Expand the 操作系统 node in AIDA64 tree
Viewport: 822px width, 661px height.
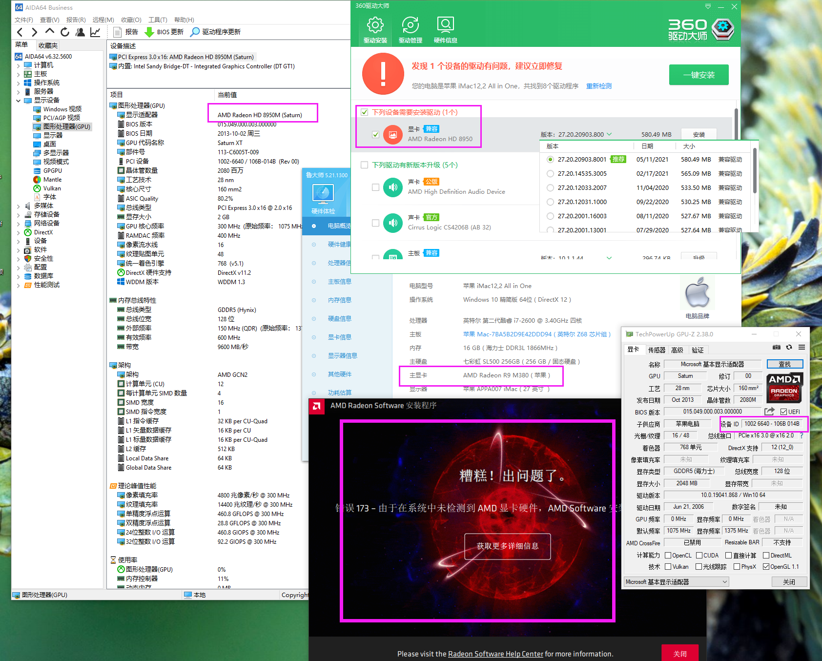[19, 83]
